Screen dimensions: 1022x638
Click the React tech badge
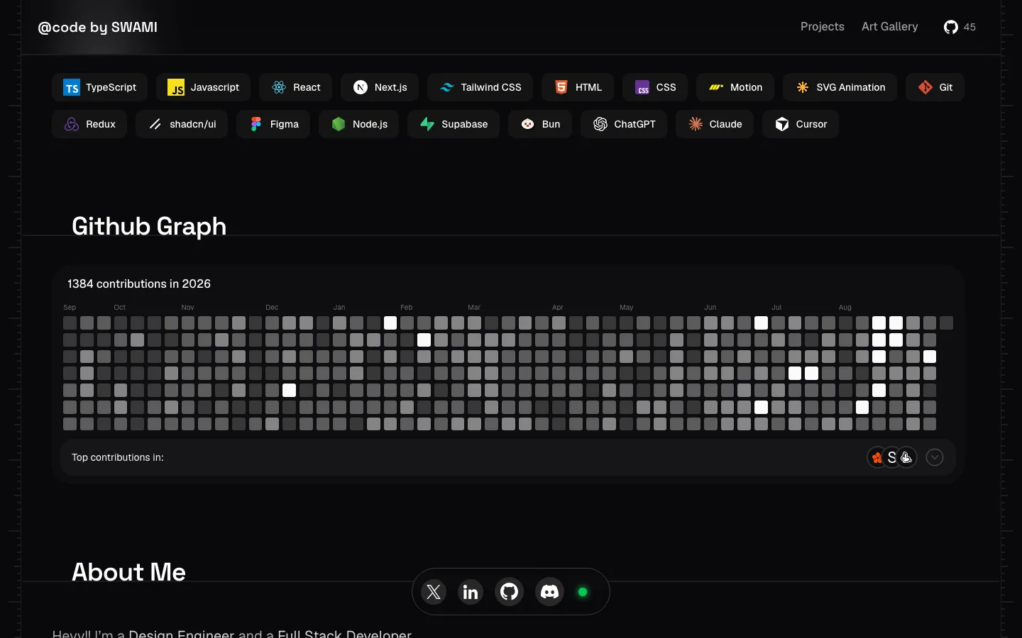click(x=296, y=87)
